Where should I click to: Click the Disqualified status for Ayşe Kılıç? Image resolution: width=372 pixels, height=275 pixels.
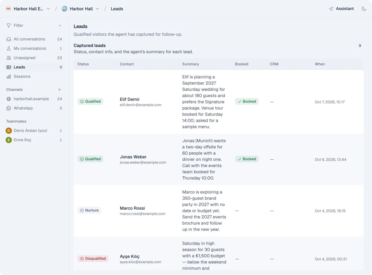pos(93,259)
